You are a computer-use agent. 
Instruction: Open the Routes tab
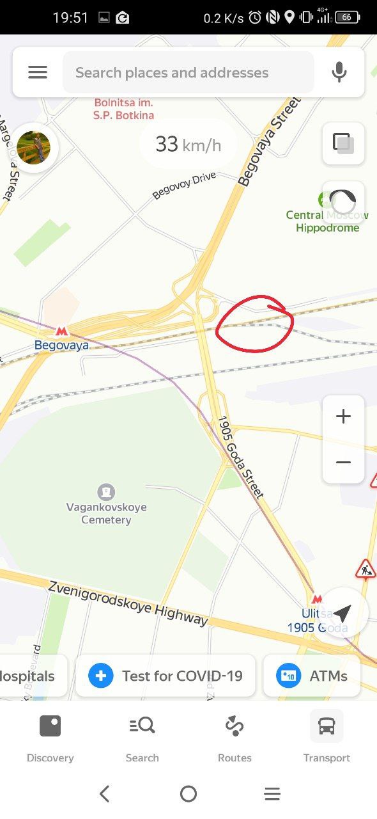(x=235, y=740)
